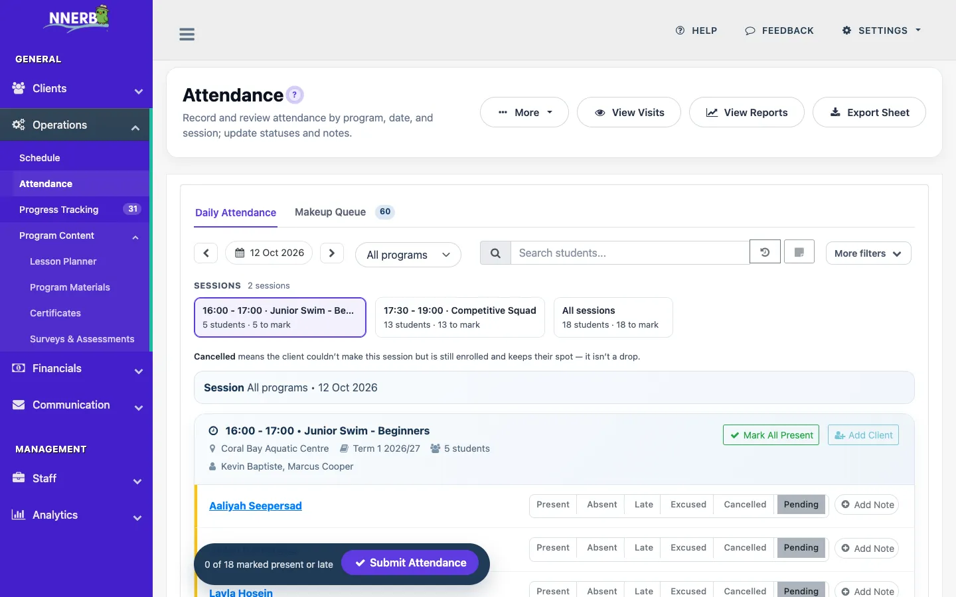Switch to the Makeup Queue tab
This screenshot has width=956, height=597.
coord(344,212)
